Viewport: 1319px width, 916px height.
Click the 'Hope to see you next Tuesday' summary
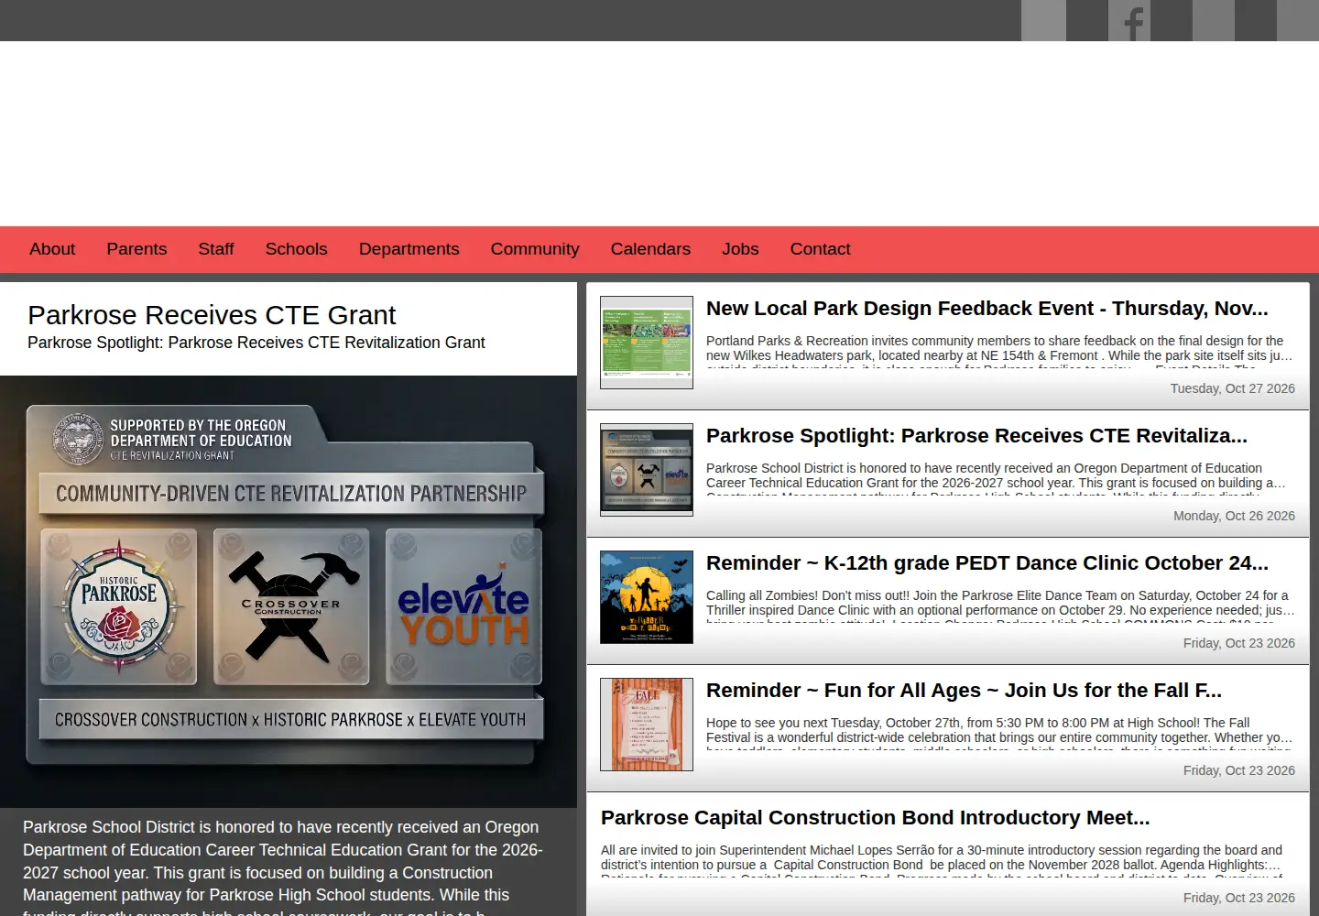click(1000, 734)
